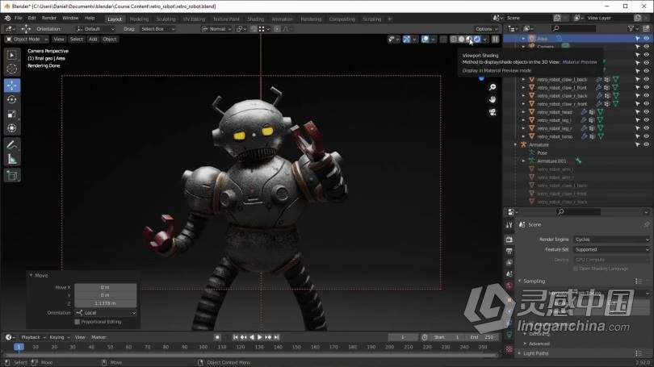654x367 pixels.
Task: Switch to the Modeling workspace tab
Action: tap(139, 19)
